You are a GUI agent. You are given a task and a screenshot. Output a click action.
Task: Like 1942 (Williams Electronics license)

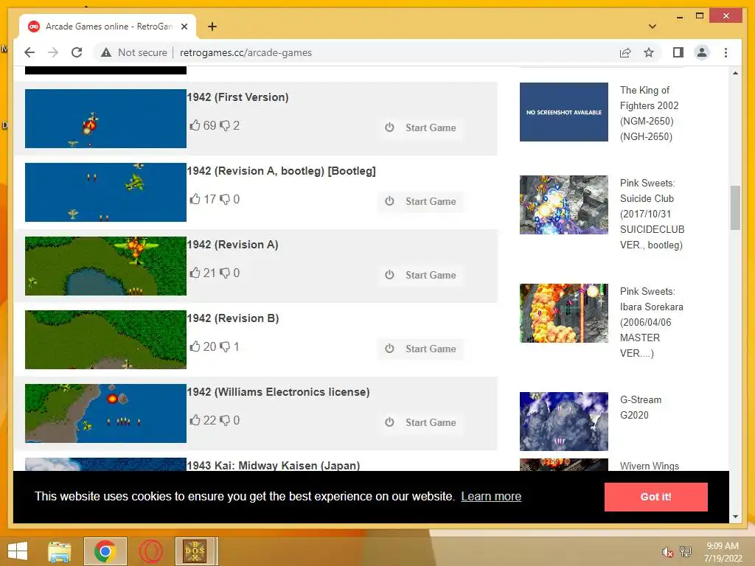point(195,419)
